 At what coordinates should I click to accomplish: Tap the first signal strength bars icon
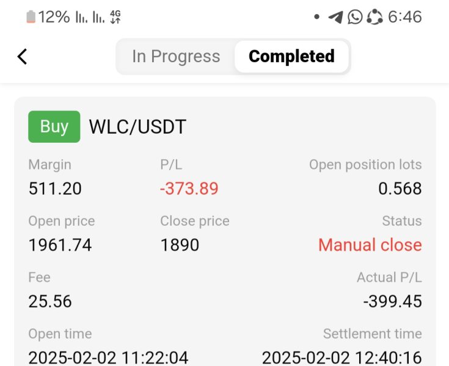pyautogui.click(x=81, y=18)
